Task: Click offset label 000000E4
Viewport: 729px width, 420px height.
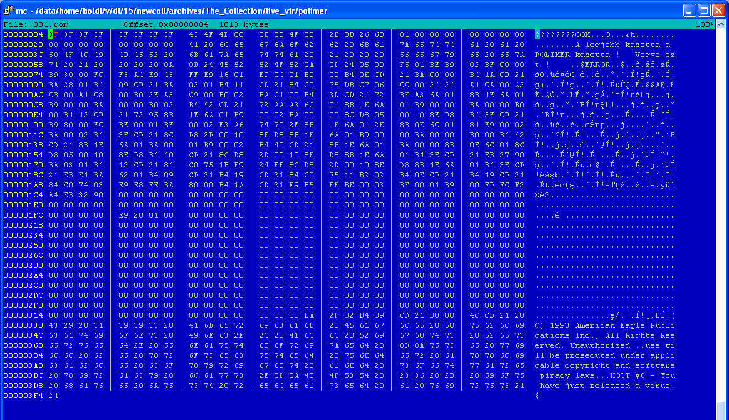Action: click(23, 115)
